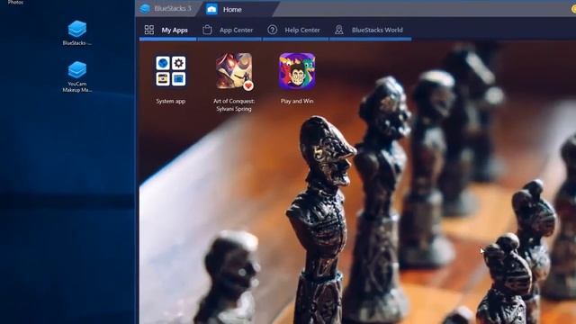Select the YouCam Makeup desktop shortcut
The image size is (576, 324).
point(77,76)
